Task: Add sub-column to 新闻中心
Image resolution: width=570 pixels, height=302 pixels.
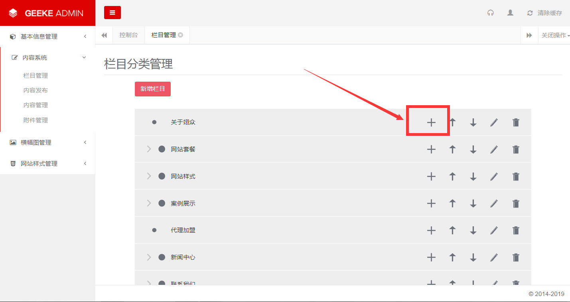Action: pyautogui.click(x=431, y=257)
